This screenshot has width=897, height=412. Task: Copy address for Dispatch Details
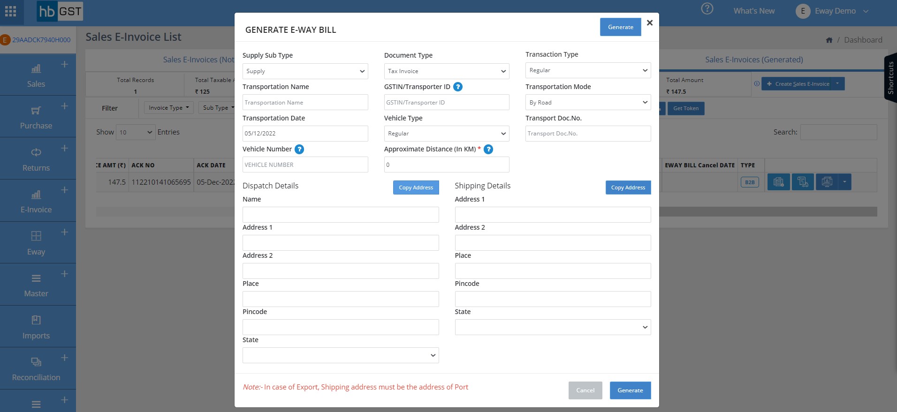tap(416, 187)
